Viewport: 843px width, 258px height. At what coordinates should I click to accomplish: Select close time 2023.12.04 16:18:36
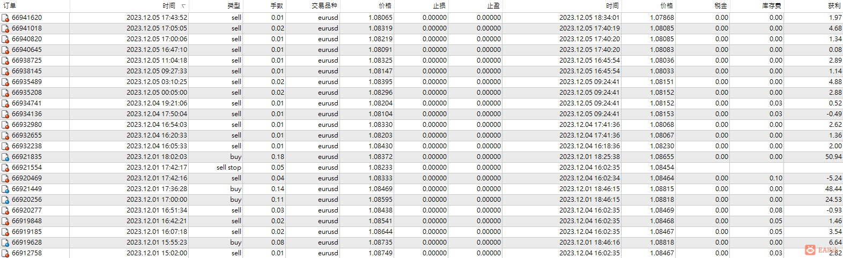(589, 146)
